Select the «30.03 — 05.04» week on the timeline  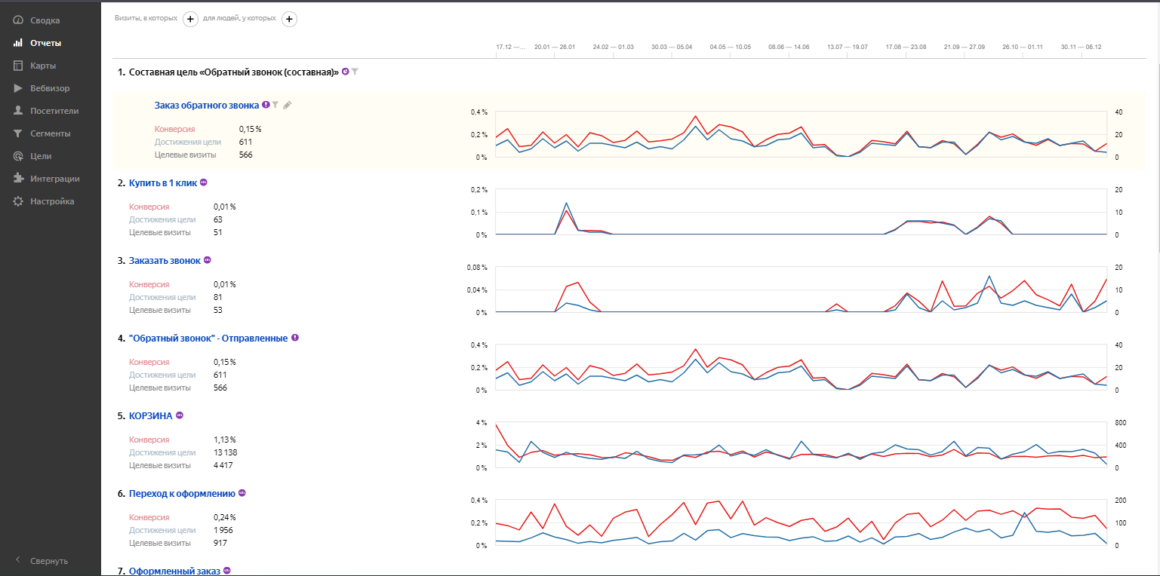pos(672,47)
